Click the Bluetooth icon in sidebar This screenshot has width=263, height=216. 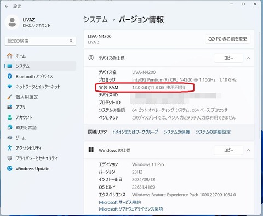(x=10, y=76)
